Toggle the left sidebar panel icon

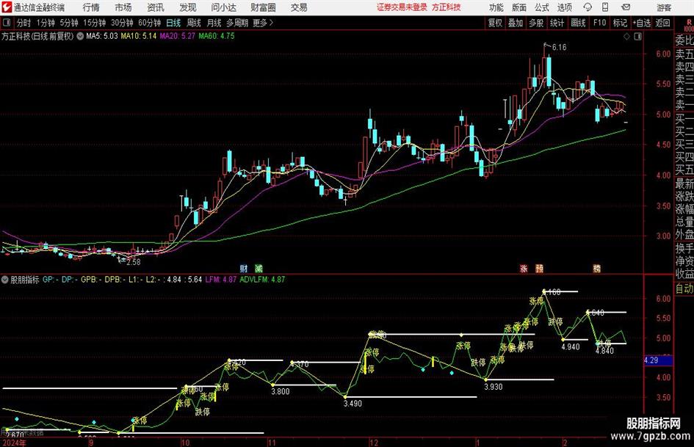(x=6, y=23)
